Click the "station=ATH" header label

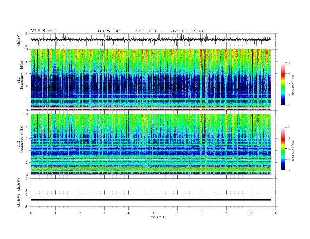[x=145, y=31]
